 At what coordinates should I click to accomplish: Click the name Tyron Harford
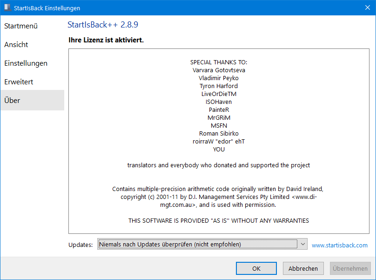[x=219, y=86]
